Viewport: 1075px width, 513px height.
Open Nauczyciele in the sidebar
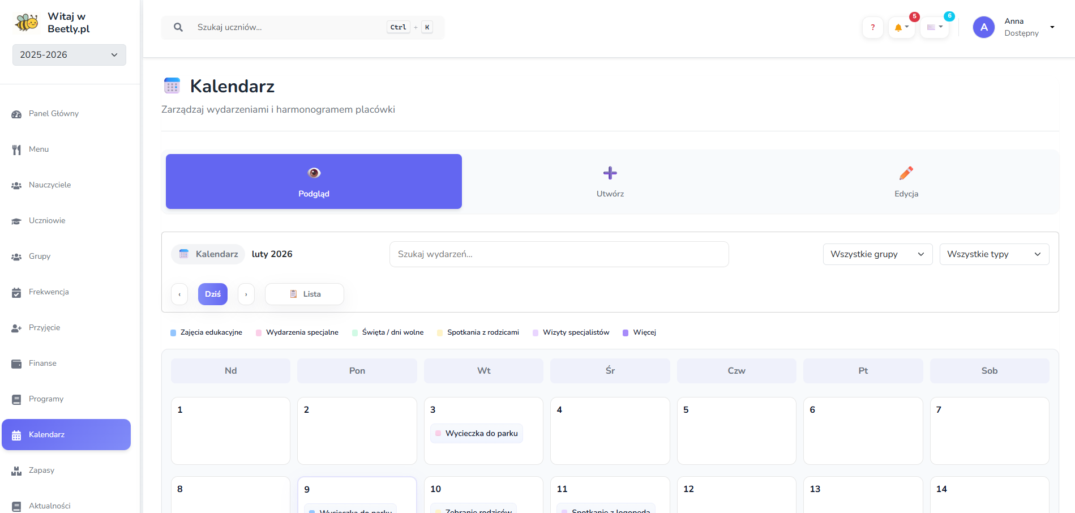click(50, 185)
